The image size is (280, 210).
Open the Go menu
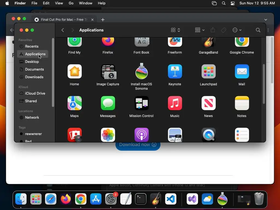(71, 3)
